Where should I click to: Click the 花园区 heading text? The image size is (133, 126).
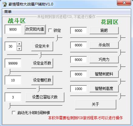pyautogui.click(x=110, y=22)
